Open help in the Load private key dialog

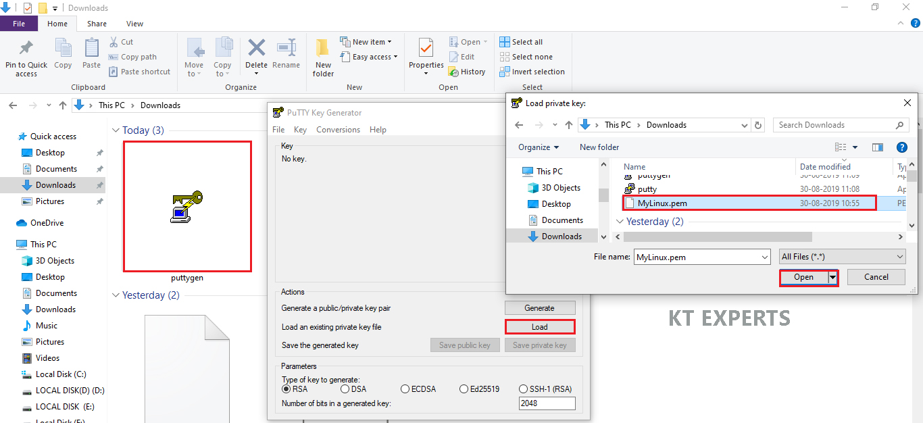click(901, 147)
